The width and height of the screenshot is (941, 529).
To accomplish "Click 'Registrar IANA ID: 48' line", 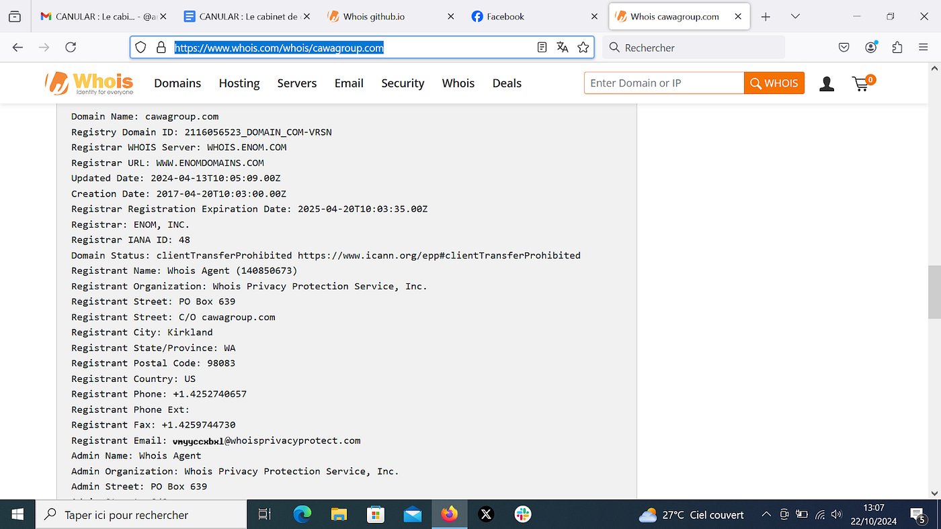I will (130, 240).
